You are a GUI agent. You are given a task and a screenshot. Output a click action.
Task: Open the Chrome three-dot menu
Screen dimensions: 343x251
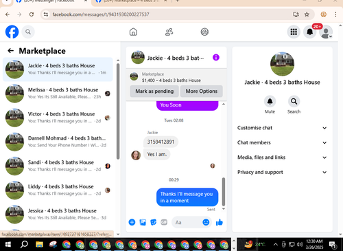[335, 14]
